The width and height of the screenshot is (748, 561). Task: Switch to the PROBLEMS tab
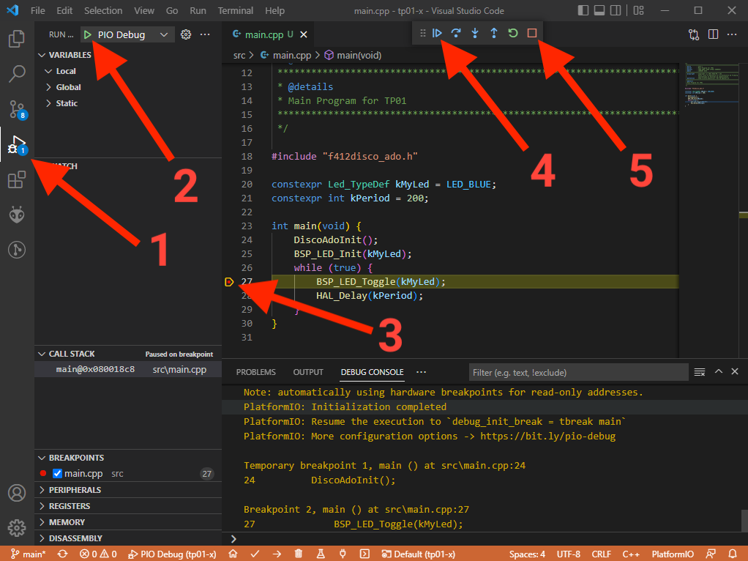tap(255, 372)
